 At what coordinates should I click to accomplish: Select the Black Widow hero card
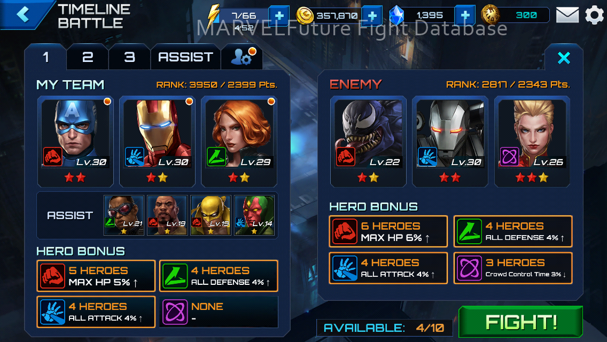pyautogui.click(x=239, y=142)
